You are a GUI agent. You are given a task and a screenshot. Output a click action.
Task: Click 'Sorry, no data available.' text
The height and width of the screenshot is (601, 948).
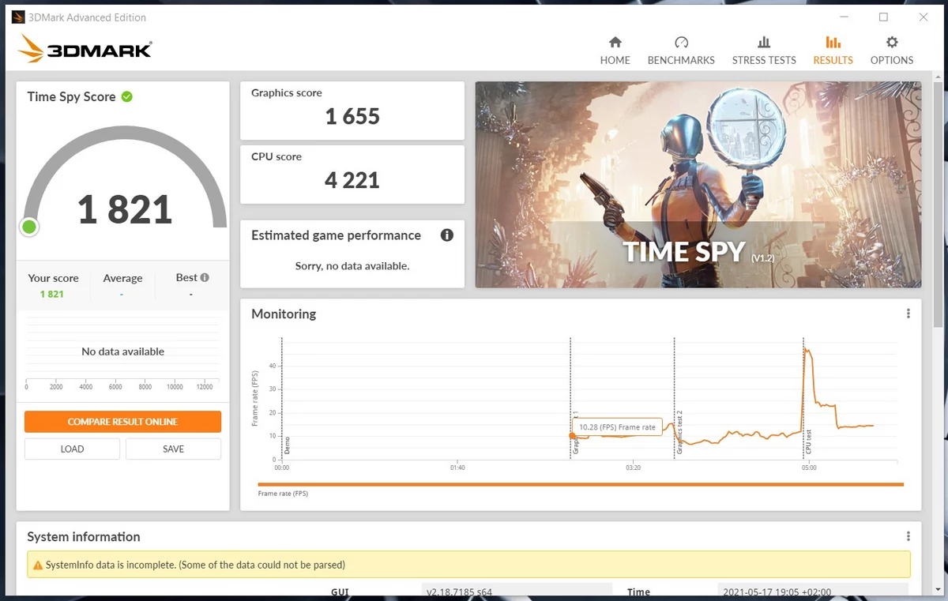click(x=352, y=266)
